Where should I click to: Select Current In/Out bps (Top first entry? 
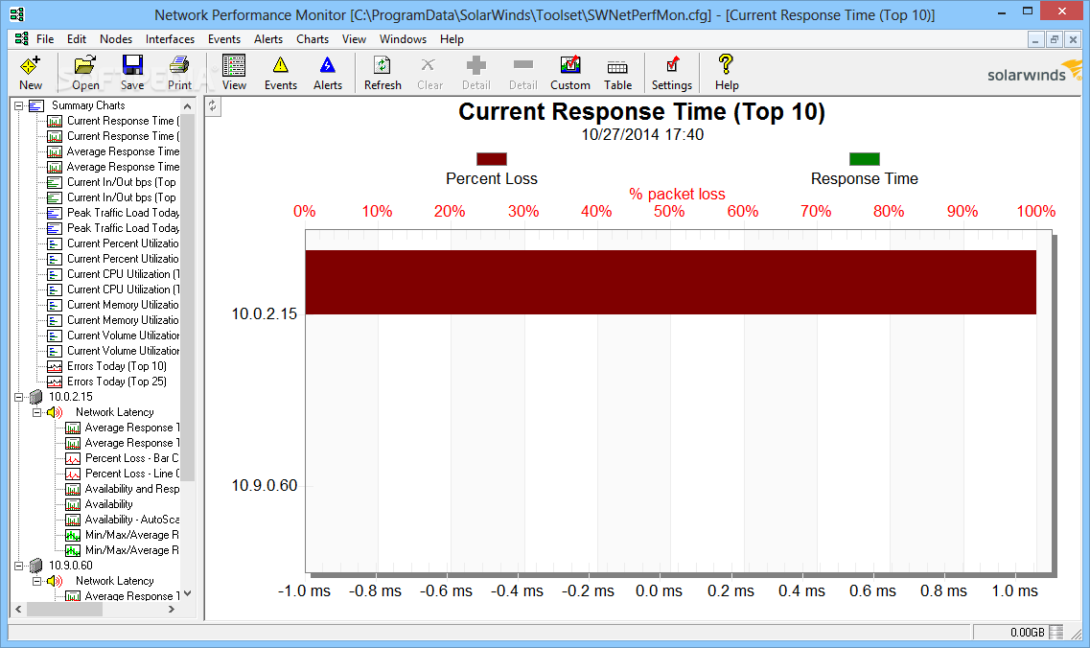point(122,182)
